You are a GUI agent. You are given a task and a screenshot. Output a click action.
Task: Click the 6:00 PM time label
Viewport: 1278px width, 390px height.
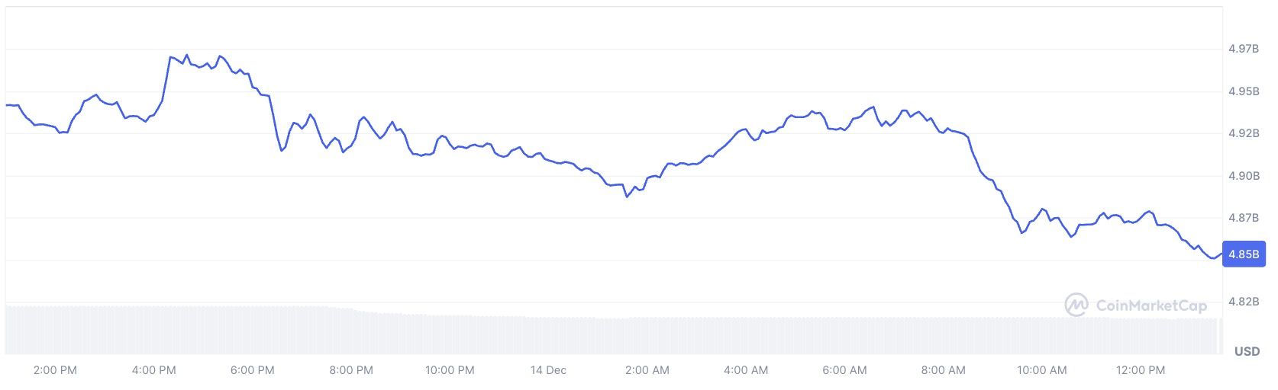[252, 370]
